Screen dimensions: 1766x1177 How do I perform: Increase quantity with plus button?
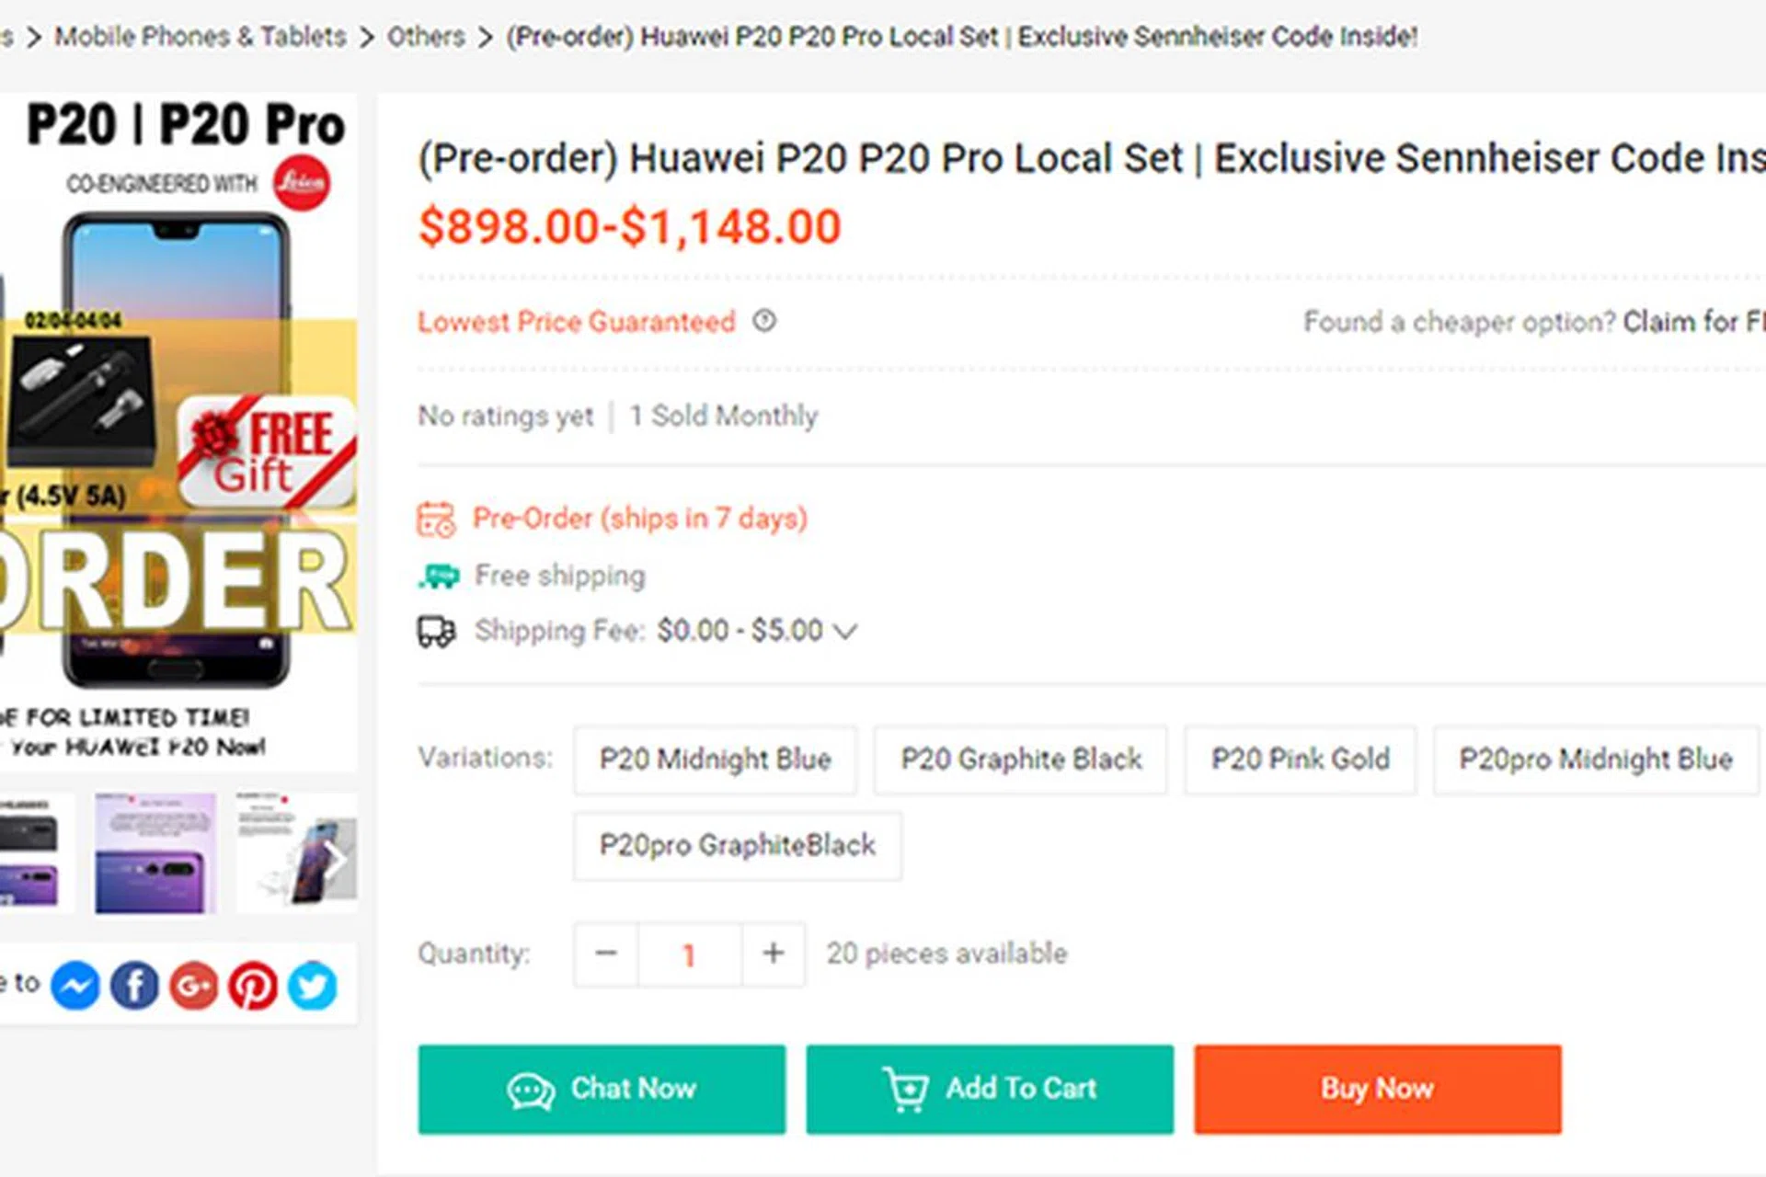click(x=774, y=954)
